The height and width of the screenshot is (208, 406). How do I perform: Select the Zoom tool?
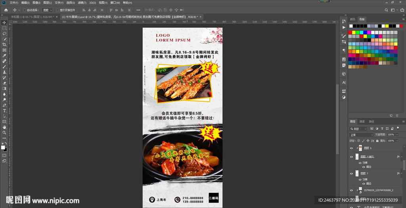pos(4,133)
